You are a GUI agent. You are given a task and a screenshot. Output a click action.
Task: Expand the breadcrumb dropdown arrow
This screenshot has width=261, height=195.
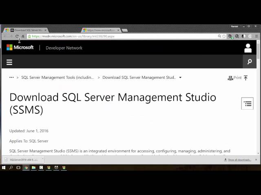pos(180,78)
